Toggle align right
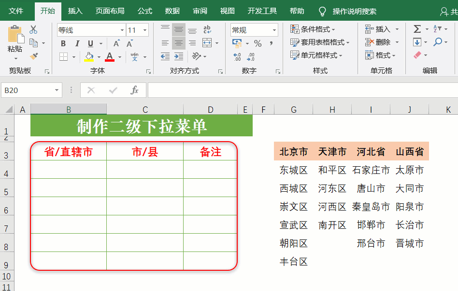This screenshot has height=291, width=458. tap(192, 43)
